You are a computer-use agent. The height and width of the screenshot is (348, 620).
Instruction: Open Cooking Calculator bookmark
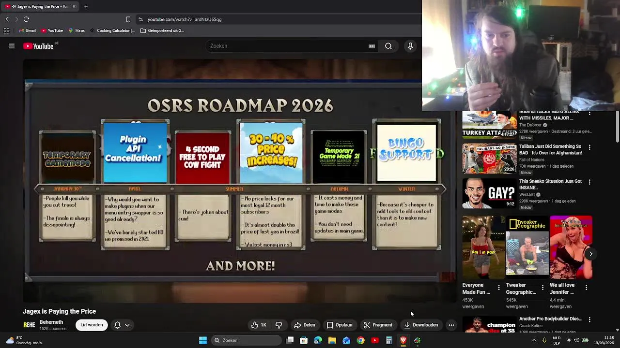(112, 30)
